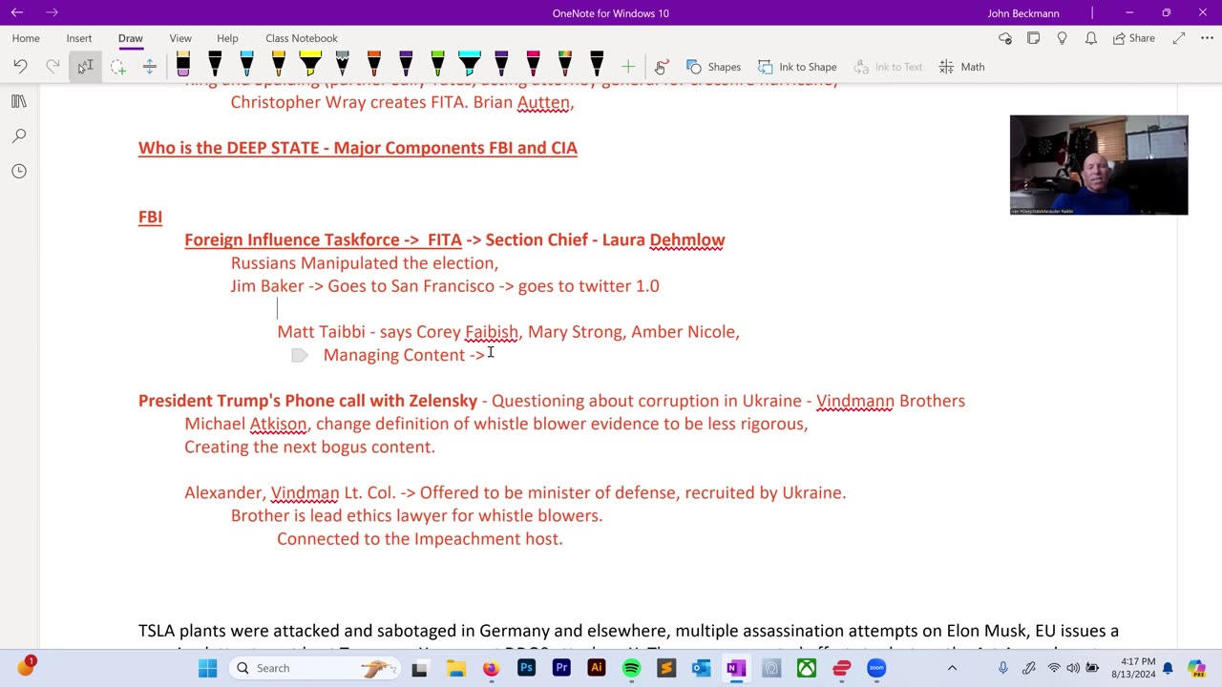
Task: Go forward with the title bar arrow
Action: (x=52, y=12)
